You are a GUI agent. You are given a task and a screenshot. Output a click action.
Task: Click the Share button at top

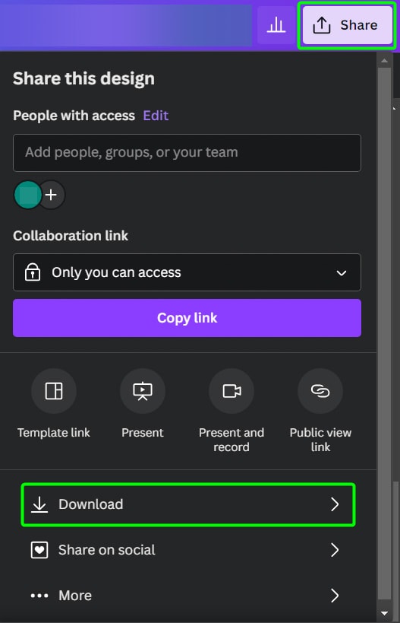click(348, 25)
